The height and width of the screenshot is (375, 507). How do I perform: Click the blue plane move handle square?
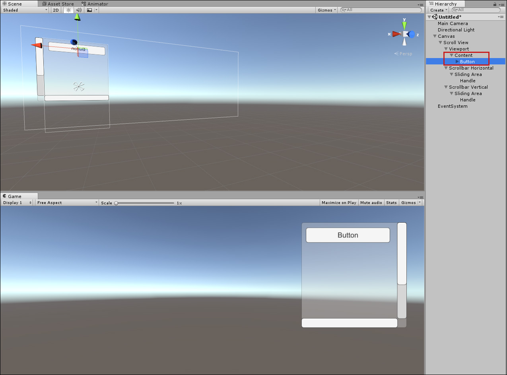point(83,54)
